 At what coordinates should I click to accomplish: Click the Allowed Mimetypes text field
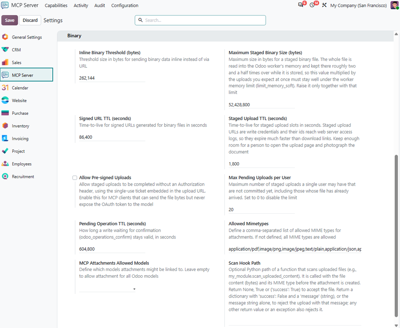(x=295, y=249)
